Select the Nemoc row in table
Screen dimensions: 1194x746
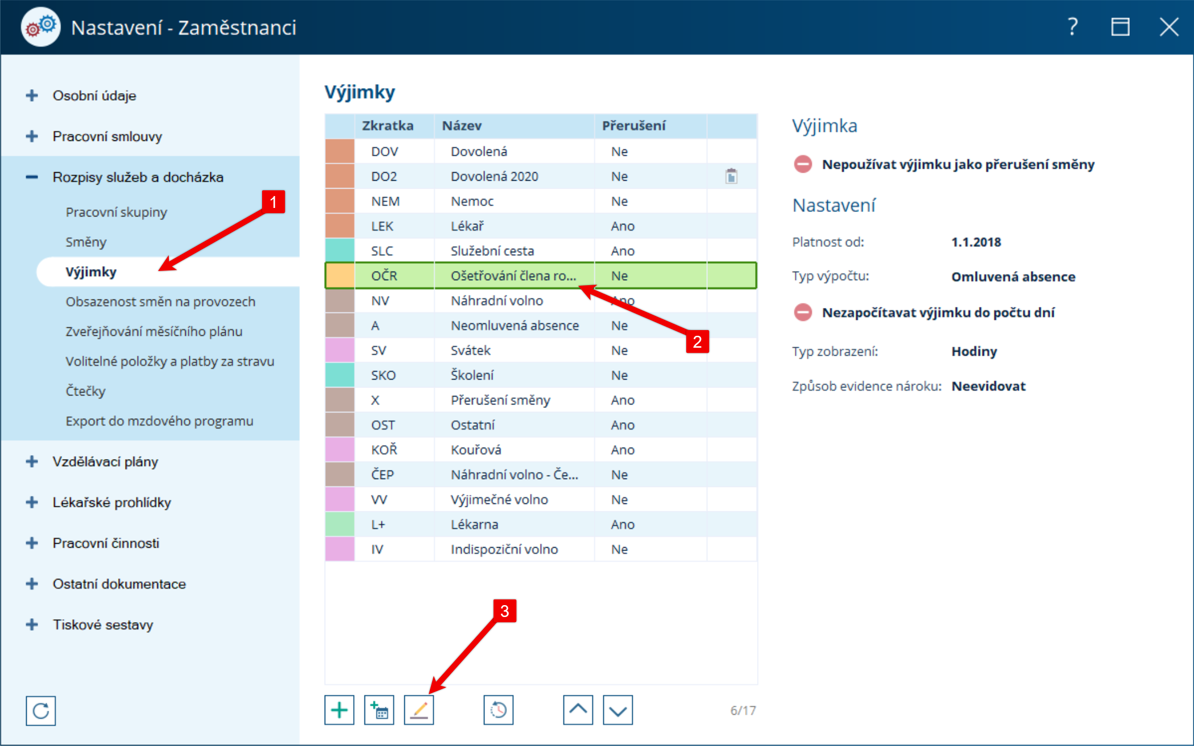[472, 201]
